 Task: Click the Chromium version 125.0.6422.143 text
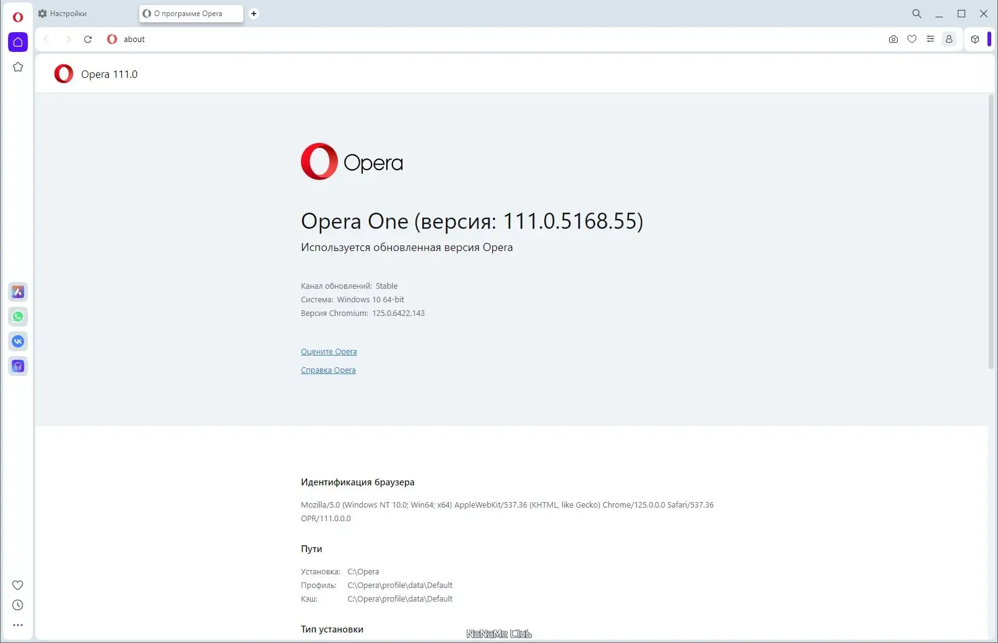tap(398, 313)
